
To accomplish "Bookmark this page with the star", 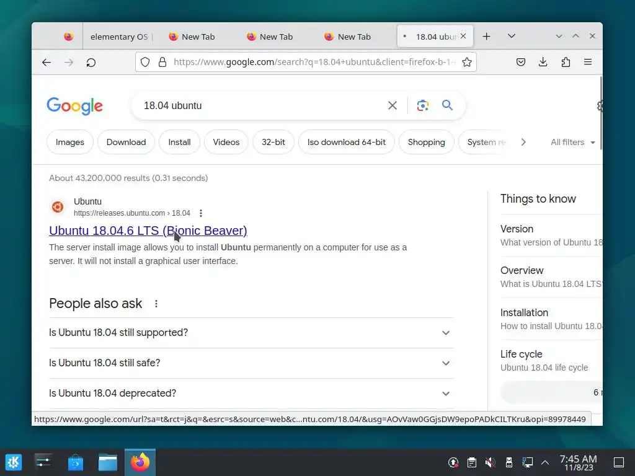I will click(467, 62).
